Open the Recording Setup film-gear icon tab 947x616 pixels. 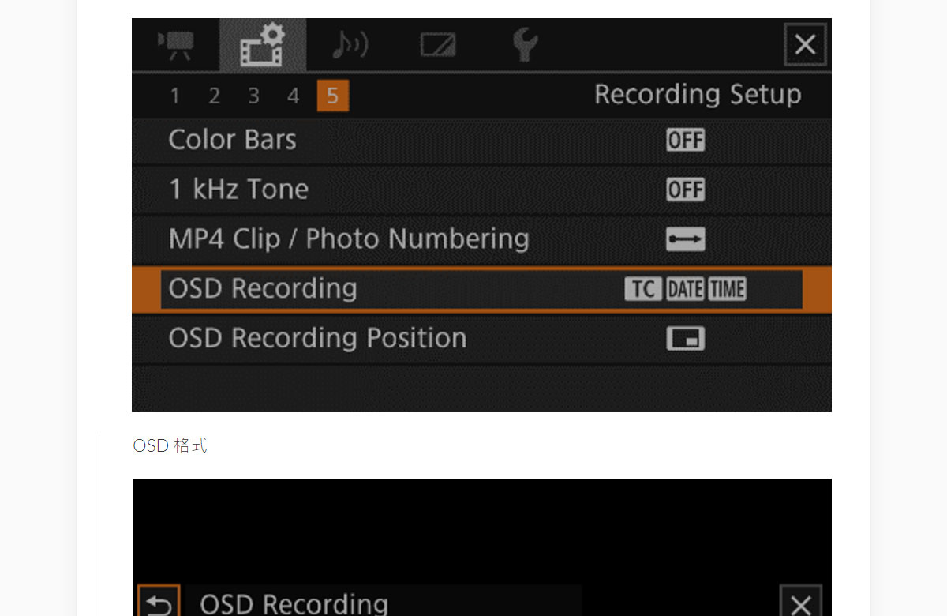[262, 45]
